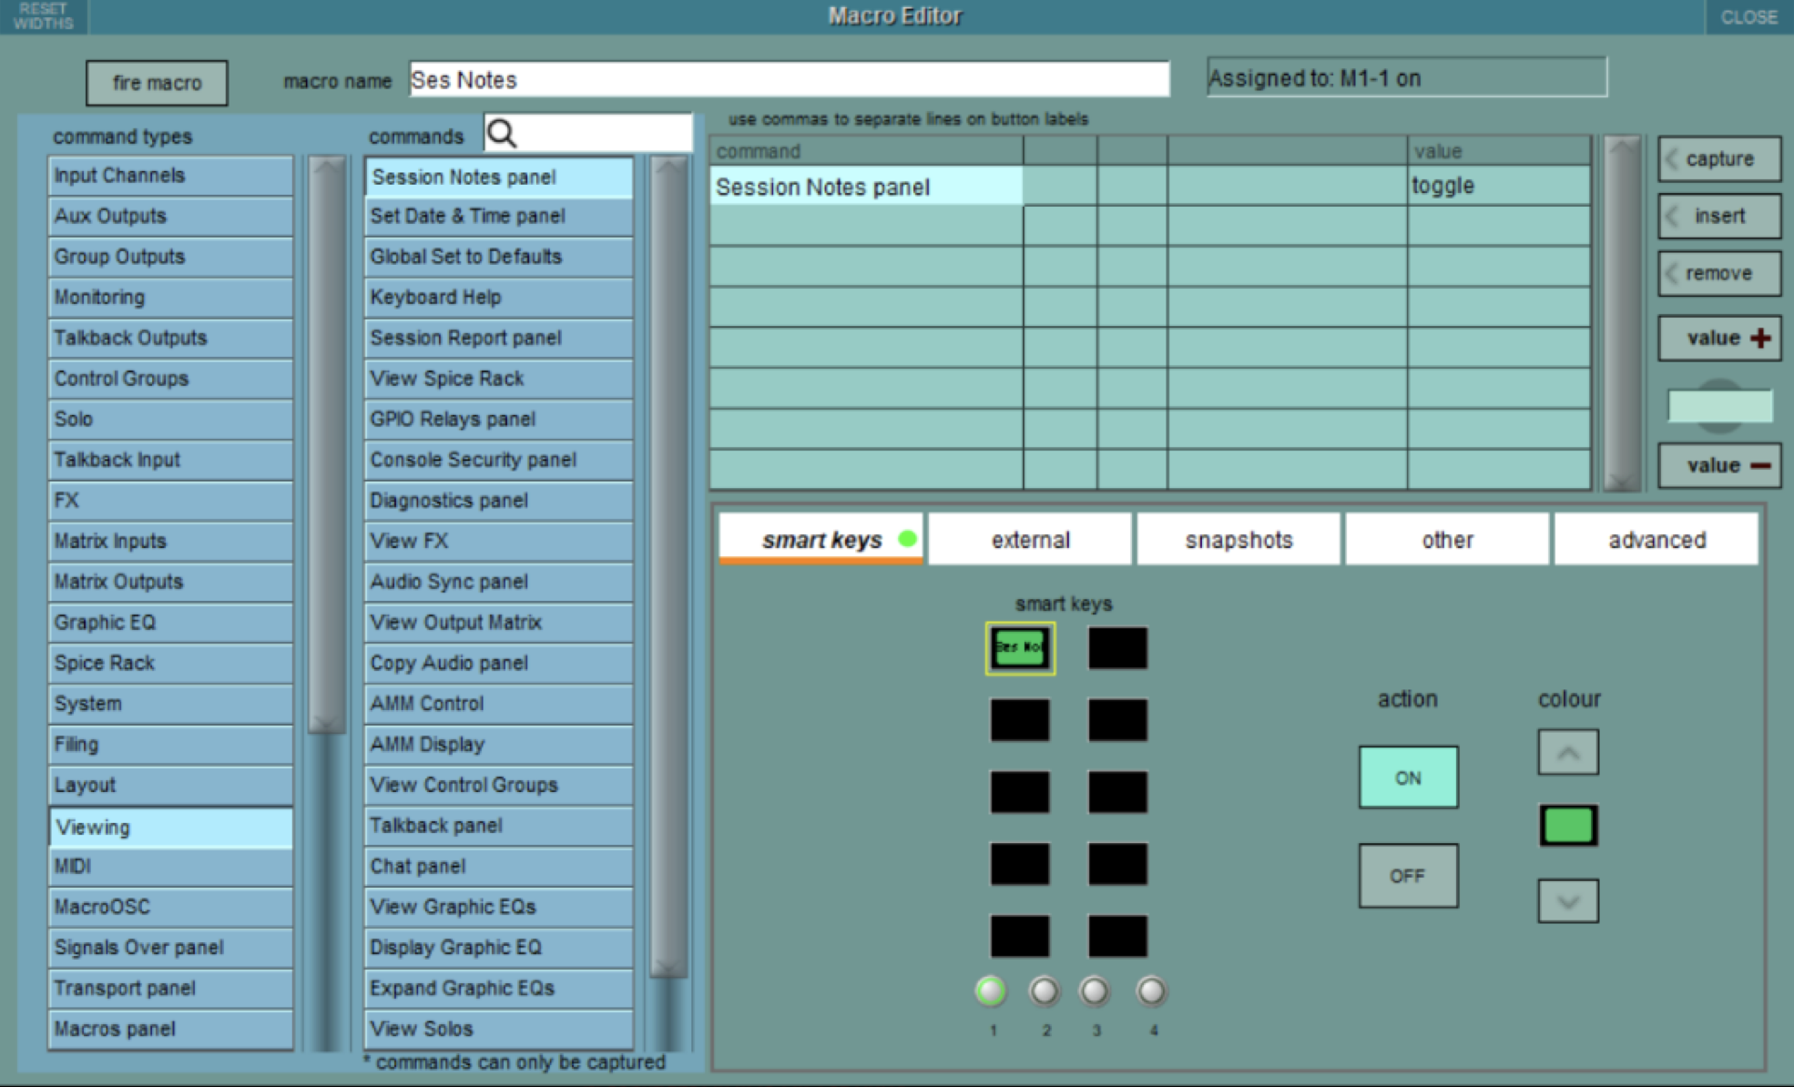Switch to the snapshots tab
Viewport: 1794px width, 1087px height.
(x=1238, y=540)
